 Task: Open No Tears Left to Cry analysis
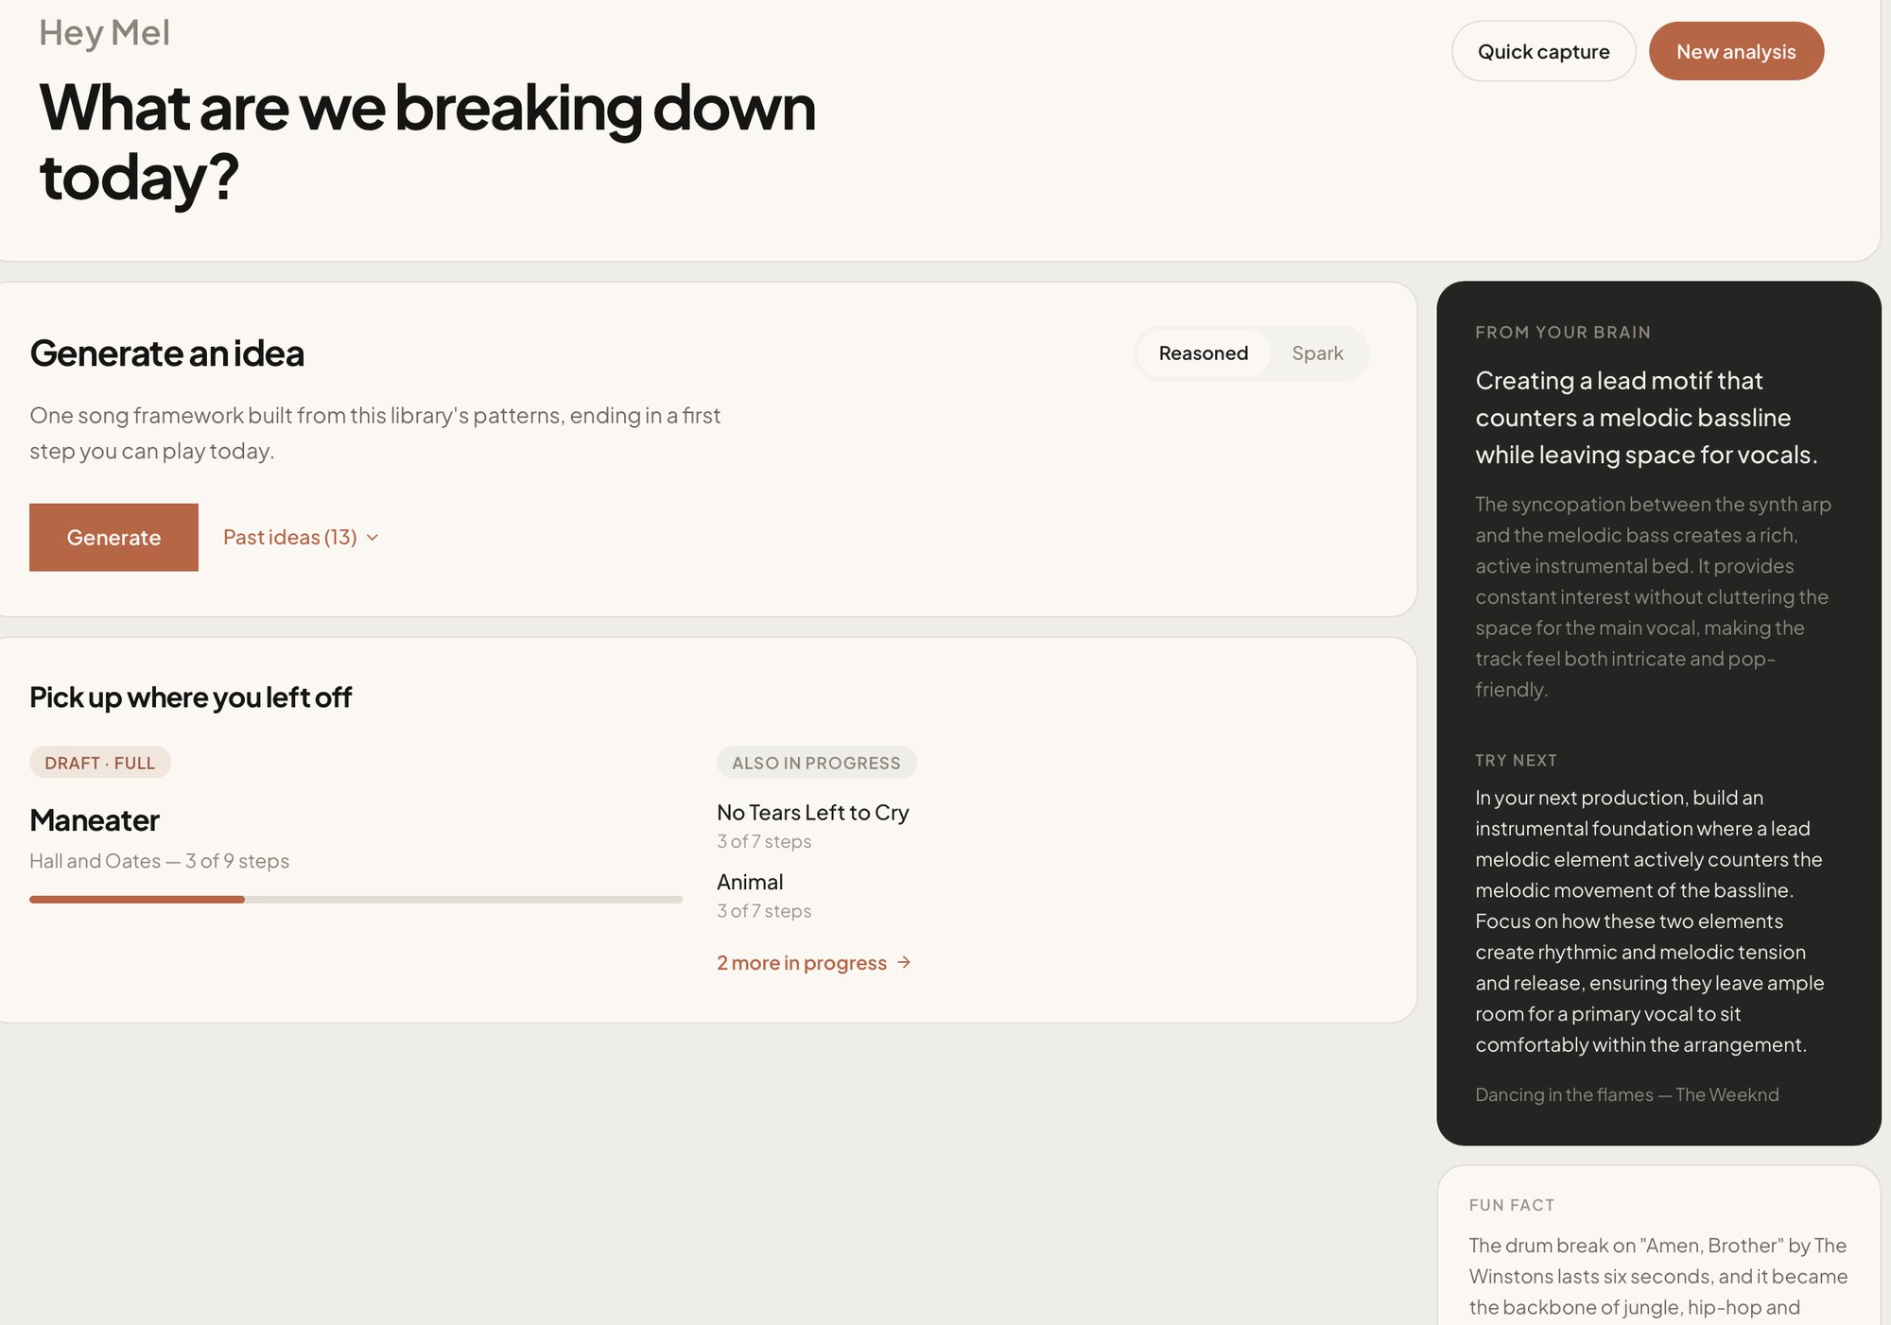click(x=812, y=813)
